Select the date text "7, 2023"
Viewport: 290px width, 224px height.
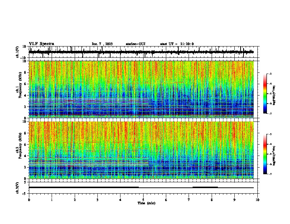point(106,44)
